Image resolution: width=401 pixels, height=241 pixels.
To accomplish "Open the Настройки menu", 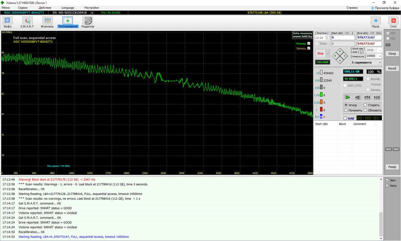I will [91, 8].
